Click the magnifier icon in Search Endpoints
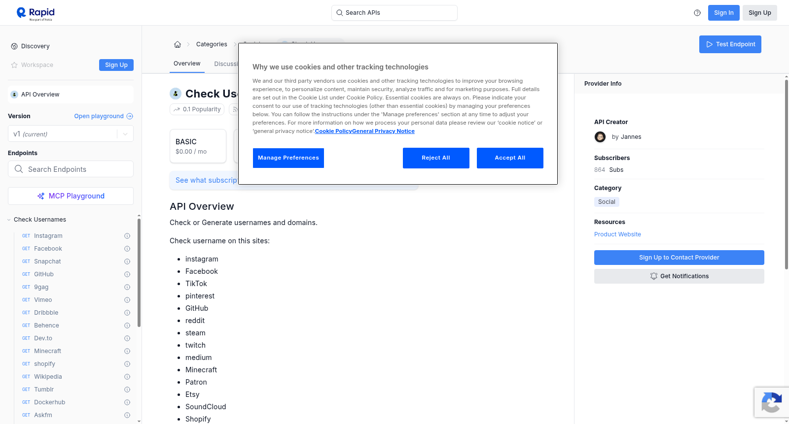 click(19, 169)
